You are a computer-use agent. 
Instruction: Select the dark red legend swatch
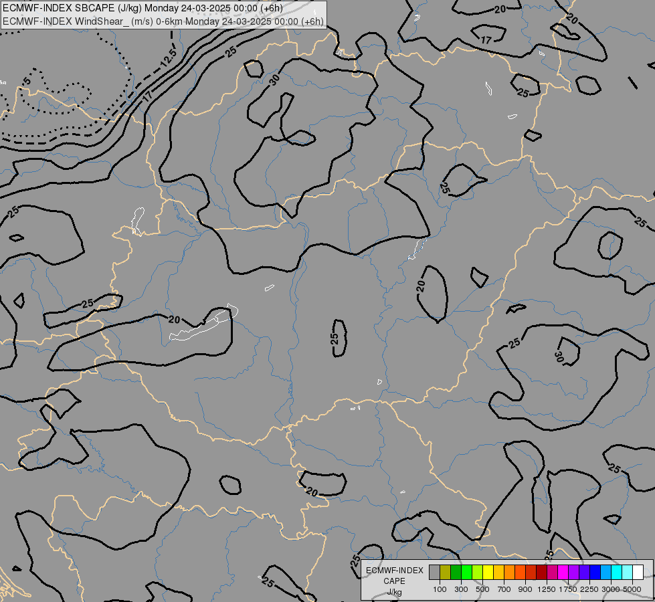click(x=541, y=572)
